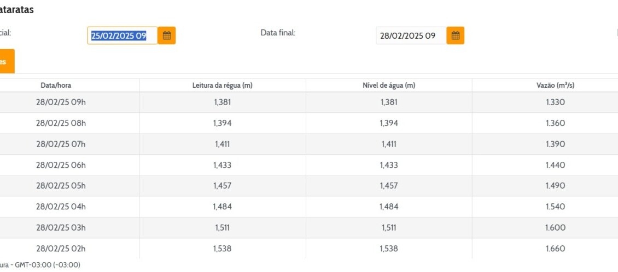Image resolution: width=618 pixels, height=272 pixels.
Task: Click the Vazão value 1.440
Action: pos(555,165)
